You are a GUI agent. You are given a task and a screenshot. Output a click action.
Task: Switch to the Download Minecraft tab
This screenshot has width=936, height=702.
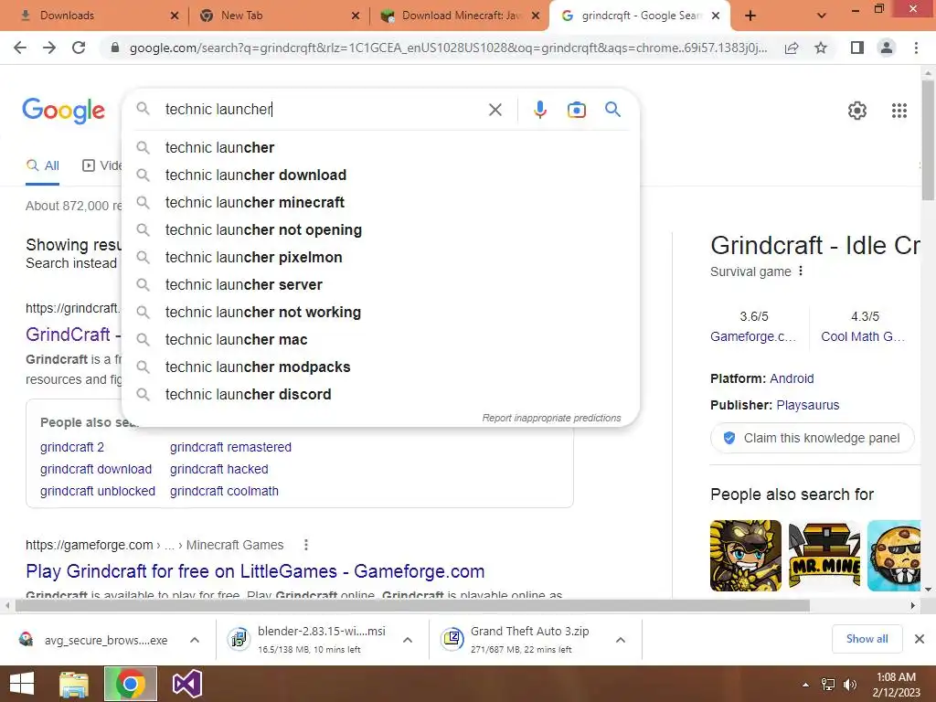coord(460,16)
